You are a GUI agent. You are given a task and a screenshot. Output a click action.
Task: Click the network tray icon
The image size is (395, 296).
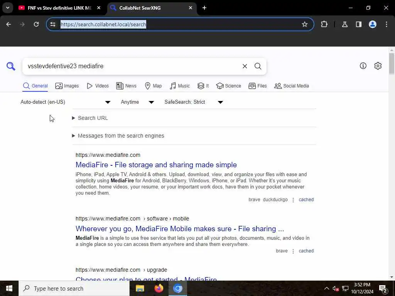[x=345, y=288]
